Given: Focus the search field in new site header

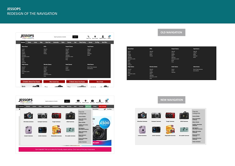Looking at the screenshot, I should tap(54, 101).
